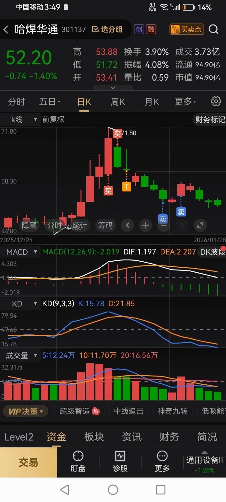Open 诊股 stock diagnosis icon

pos(120,462)
